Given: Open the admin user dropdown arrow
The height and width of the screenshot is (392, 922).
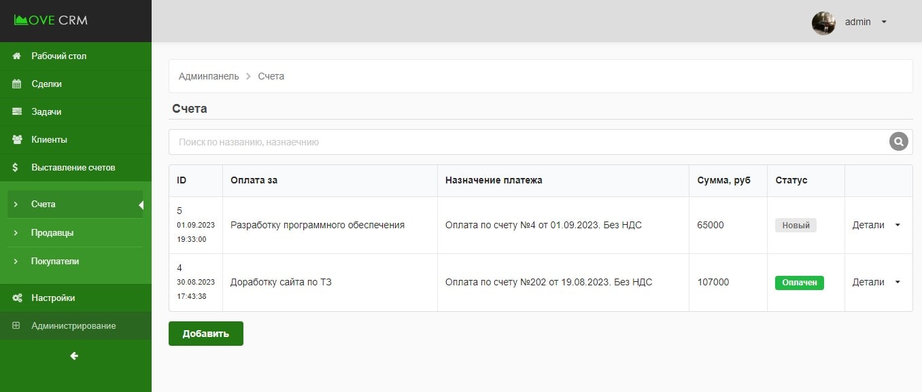Looking at the screenshot, I should [884, 22].
